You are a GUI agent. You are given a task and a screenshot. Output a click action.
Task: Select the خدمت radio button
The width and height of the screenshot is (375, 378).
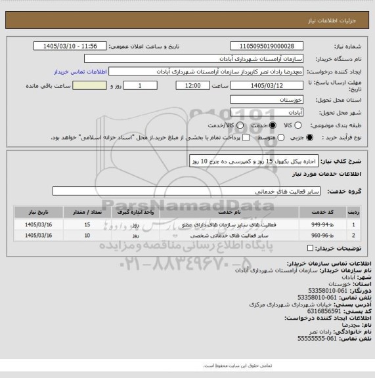click(273, 125)
